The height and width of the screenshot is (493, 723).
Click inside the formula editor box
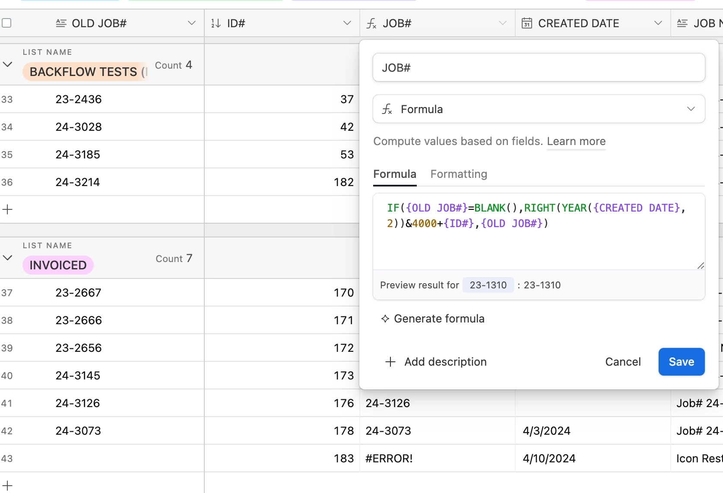tap(539, 231)
